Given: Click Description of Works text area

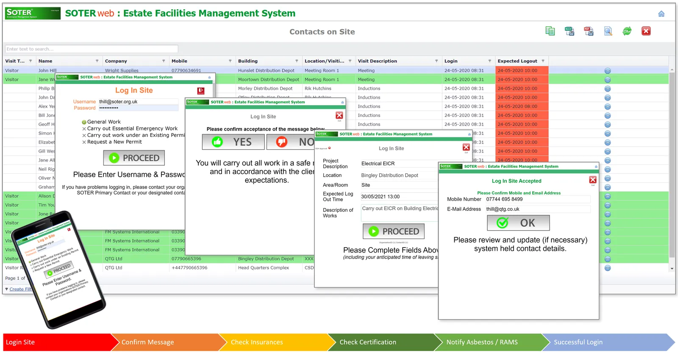Looking at the screenshot, I should [400, 213].
